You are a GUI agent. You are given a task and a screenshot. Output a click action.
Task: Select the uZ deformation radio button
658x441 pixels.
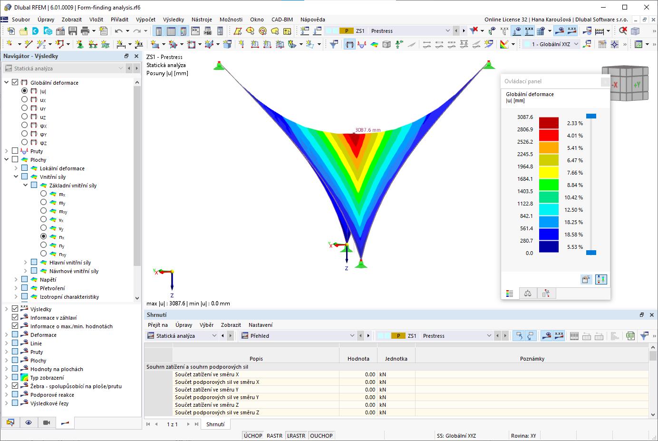click(25, 117)
